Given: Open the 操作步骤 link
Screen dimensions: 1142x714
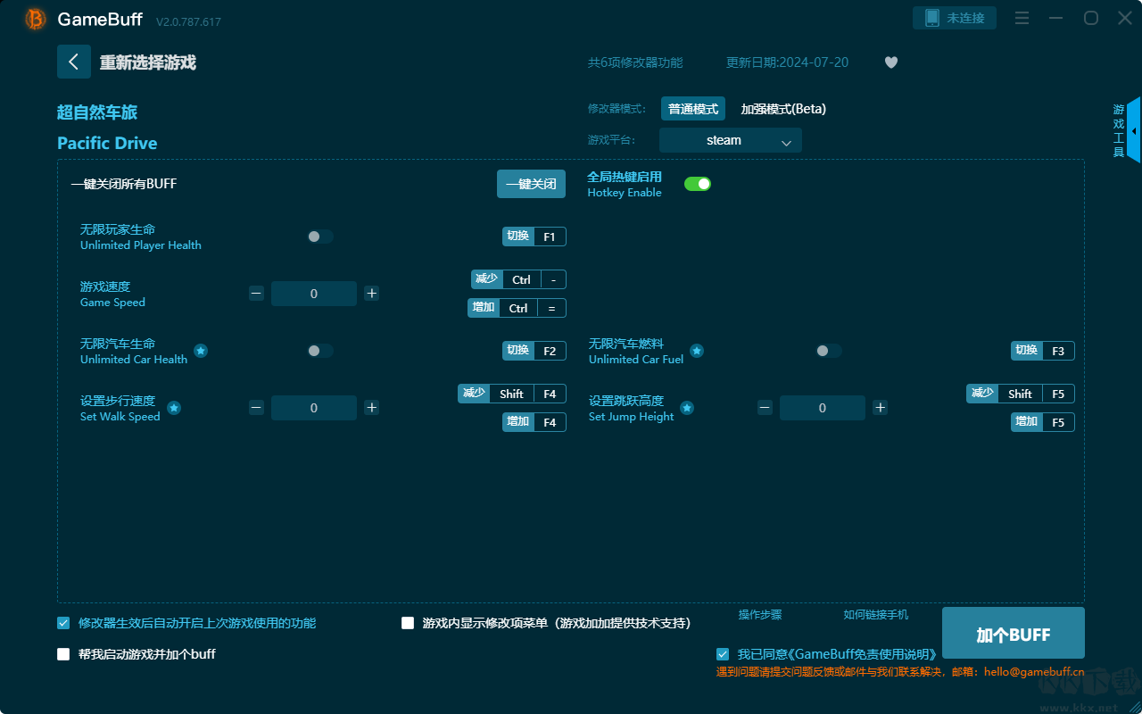Looking at the screenshot, I should tap(760, 615).
